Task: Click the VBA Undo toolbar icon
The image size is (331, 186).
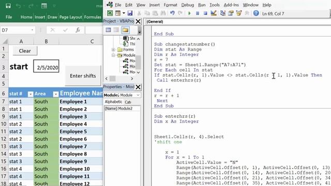Action: coord(172,13)
